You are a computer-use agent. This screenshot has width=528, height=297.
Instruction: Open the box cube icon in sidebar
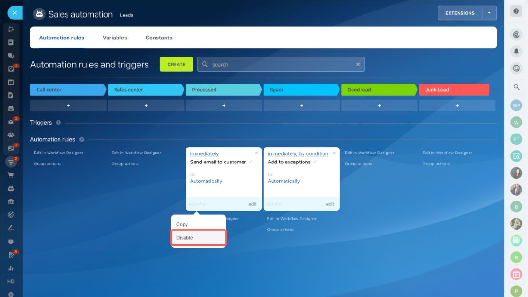click(11, 241)
